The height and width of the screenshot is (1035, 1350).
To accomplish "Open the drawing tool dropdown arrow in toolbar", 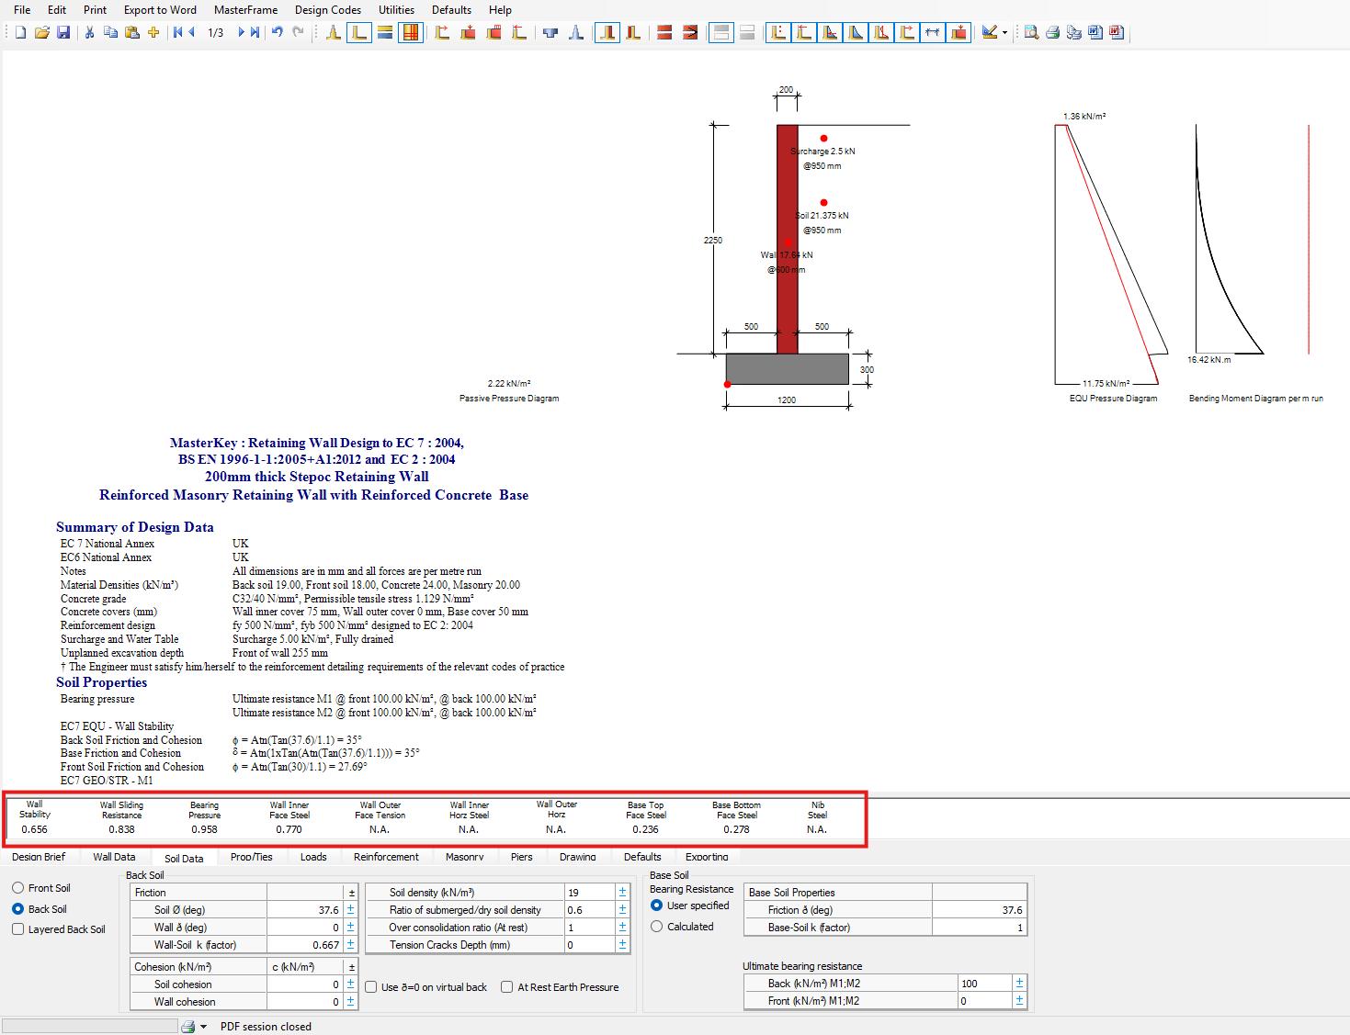I will (1004, 33).
